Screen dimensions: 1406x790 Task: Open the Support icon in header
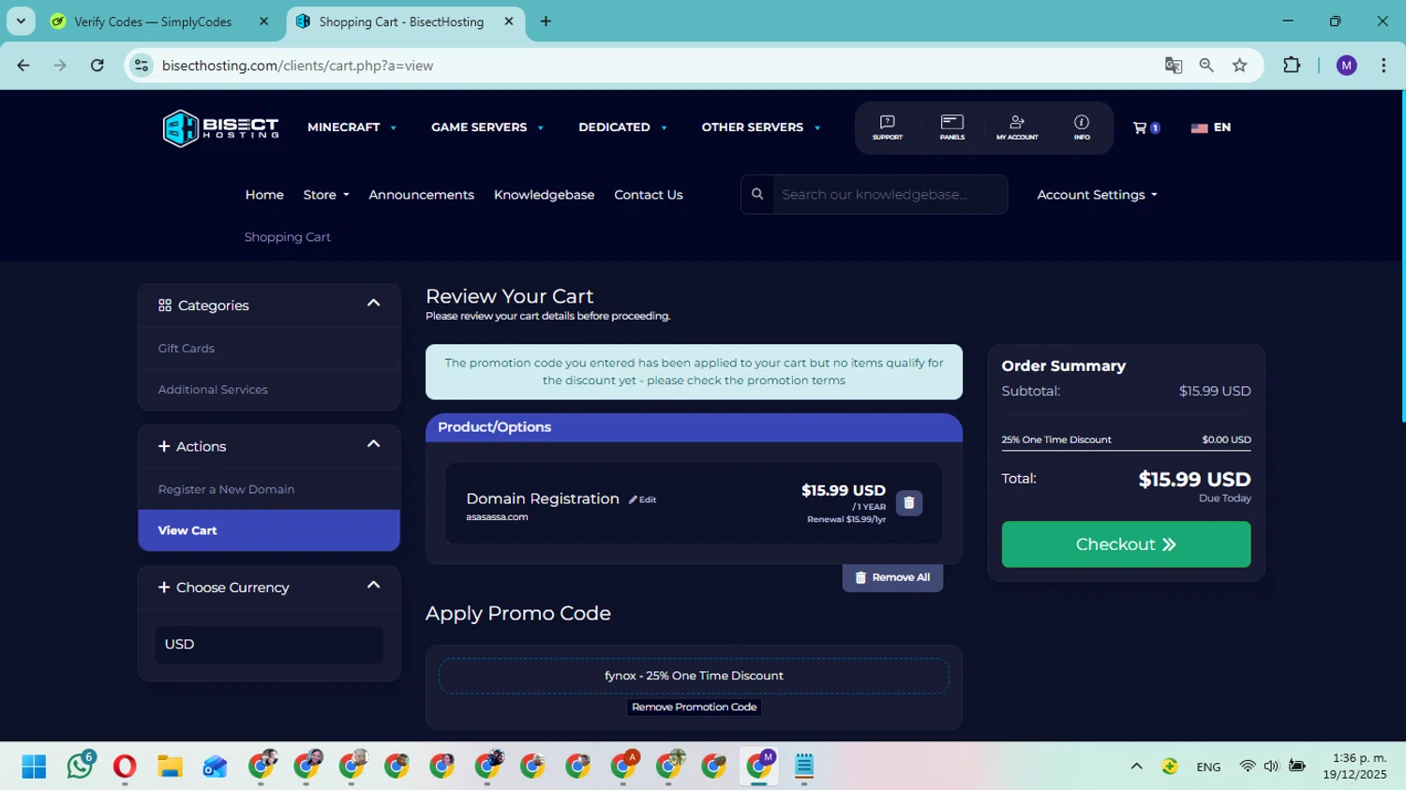887,127
